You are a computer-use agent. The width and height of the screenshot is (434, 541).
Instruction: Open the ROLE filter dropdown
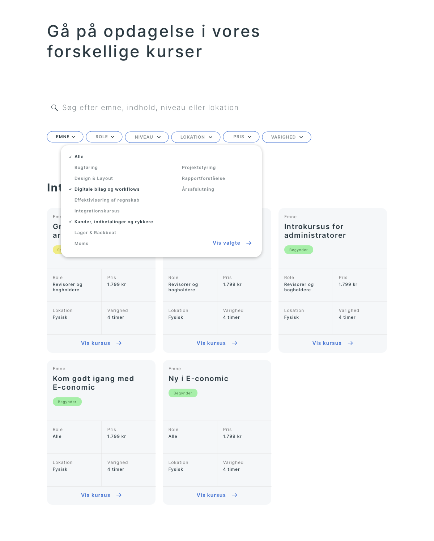coord(104,137)
